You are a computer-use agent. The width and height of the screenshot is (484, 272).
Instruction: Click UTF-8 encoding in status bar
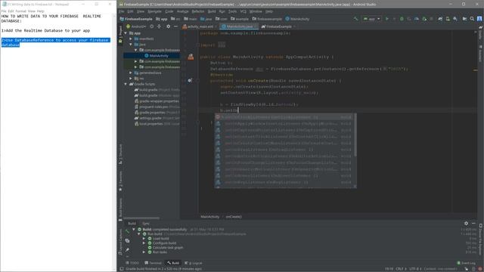point(415,269)
